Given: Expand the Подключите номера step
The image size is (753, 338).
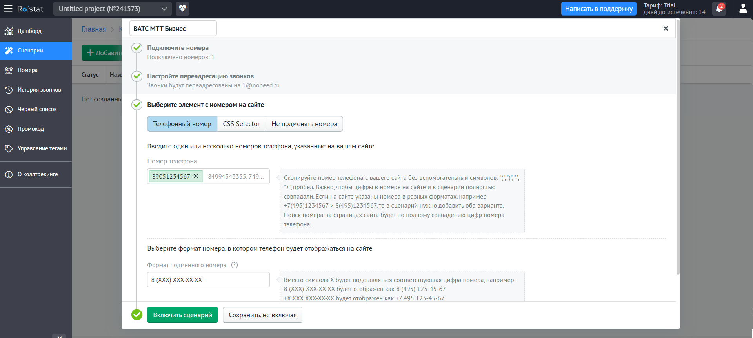Looking at the screenshot, I should (178, 48).
